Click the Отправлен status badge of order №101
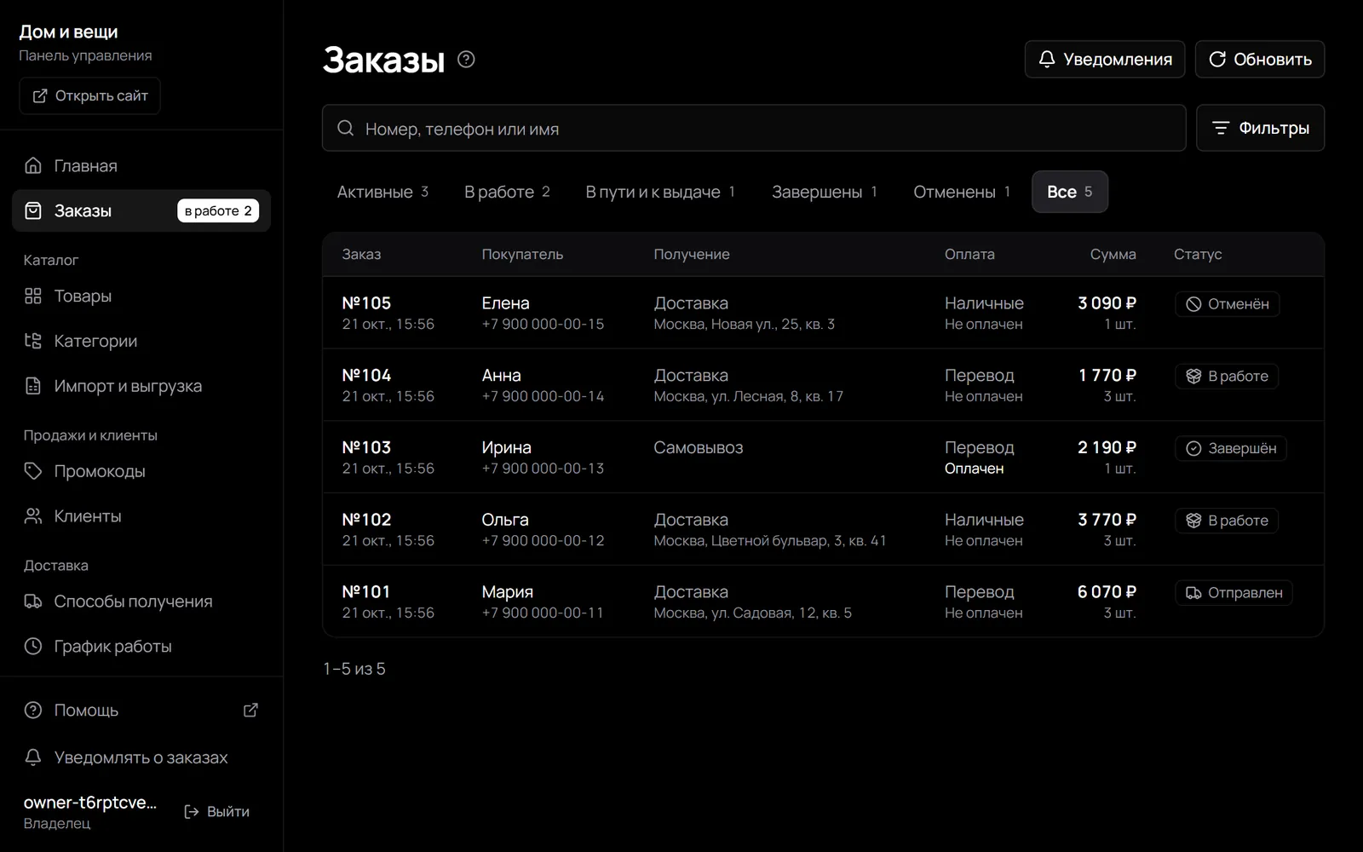This screenshot has height=852, width=1363. [1234, 593]
